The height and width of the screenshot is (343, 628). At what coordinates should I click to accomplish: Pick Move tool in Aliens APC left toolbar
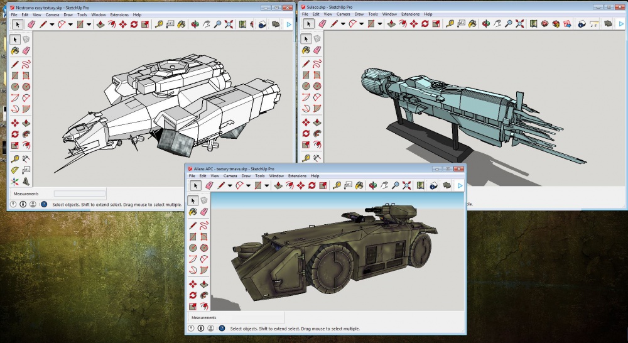click(193, 284)
